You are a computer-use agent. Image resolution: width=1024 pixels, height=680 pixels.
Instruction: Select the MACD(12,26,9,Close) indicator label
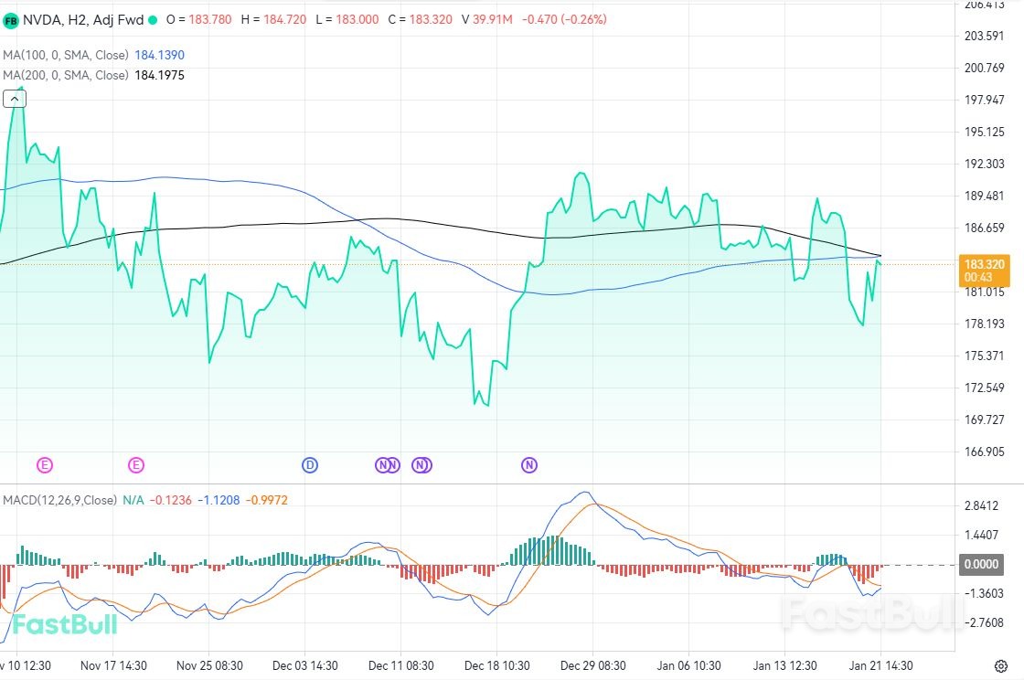pyautogui.click(x=59, y=500)
